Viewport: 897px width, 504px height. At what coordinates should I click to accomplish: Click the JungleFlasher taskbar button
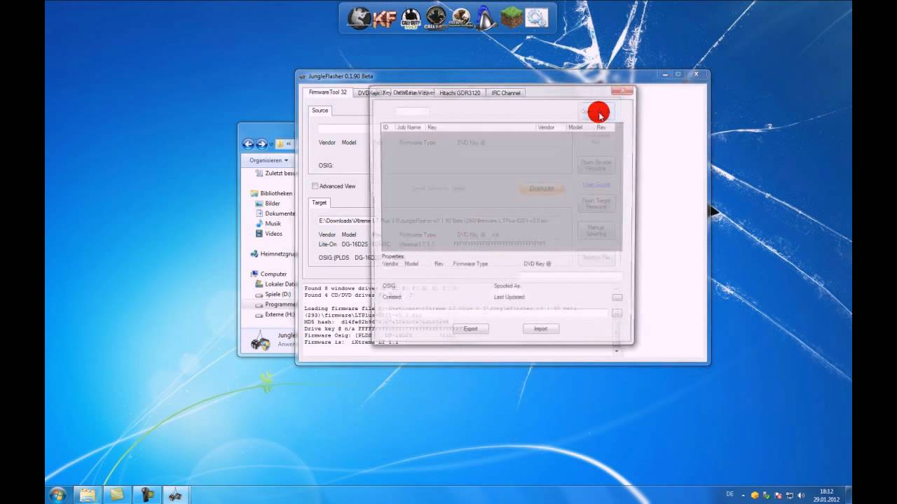pyautogui.click(x=175, y=494)
